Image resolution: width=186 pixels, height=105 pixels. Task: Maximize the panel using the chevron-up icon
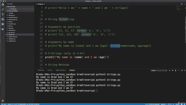179,71
